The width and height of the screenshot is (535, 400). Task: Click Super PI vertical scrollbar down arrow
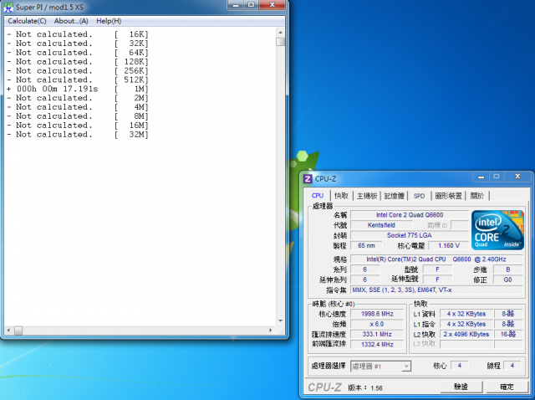pos(281,321)
